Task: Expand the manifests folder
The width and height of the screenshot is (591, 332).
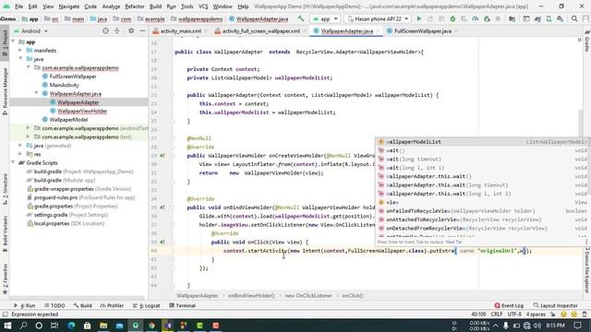Action: (20, 51)
